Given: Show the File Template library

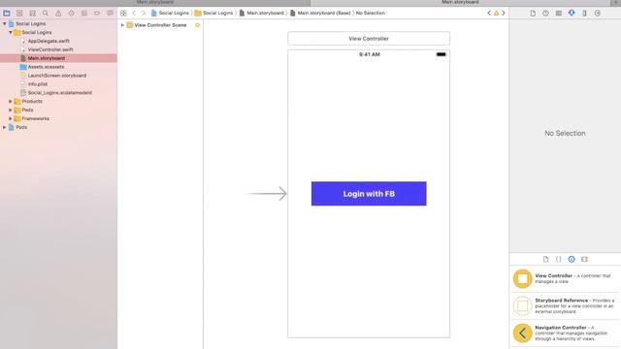Looking at the screenshot, I should [x=545, y=259].
